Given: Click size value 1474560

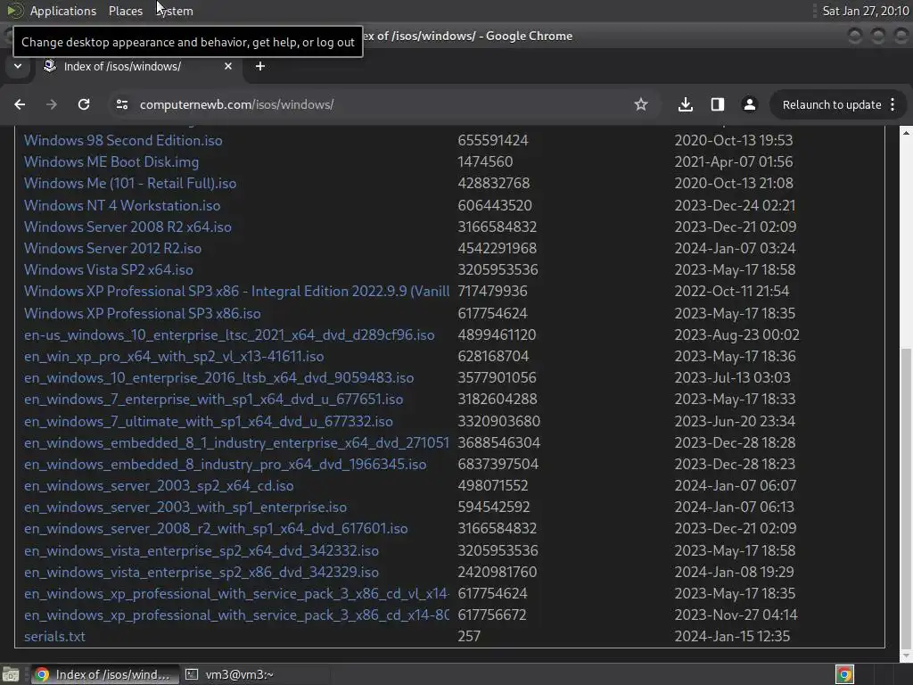Looking at the screenshot, I should click(x=485, y=162).
